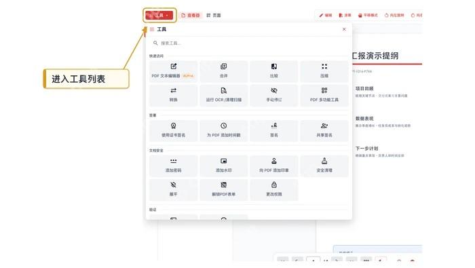Open the 手动修订 redaction tool
Screen dimensions: 475x268
(274, 95)
